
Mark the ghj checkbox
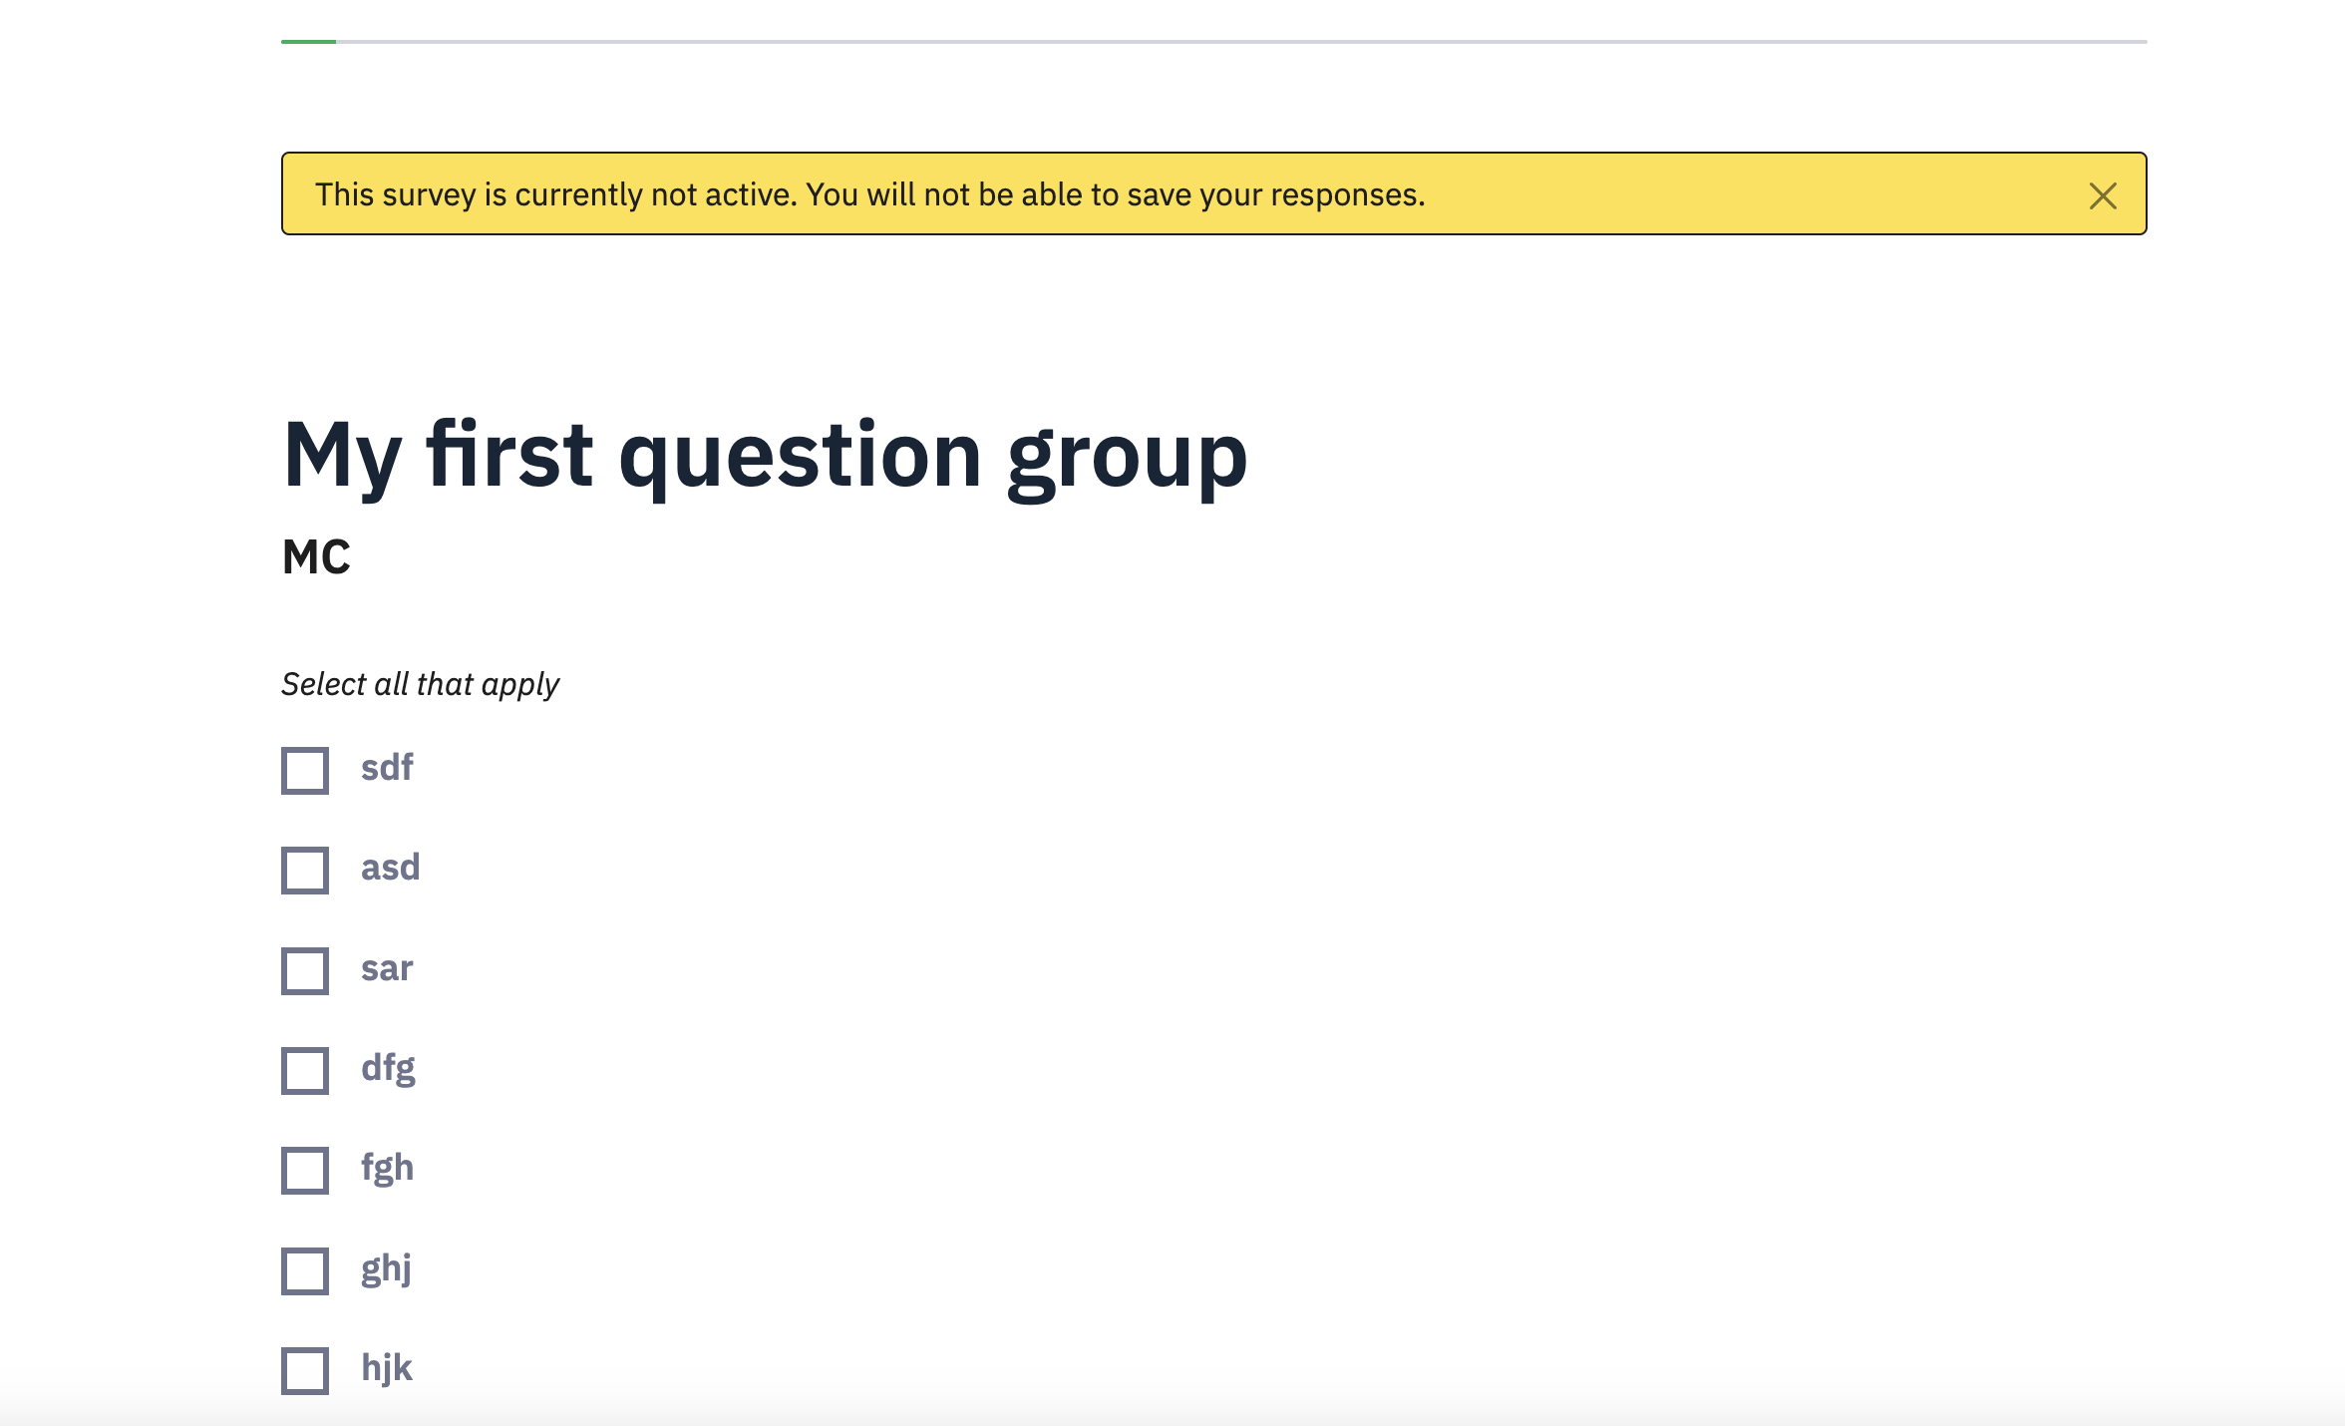point(305,1271)
